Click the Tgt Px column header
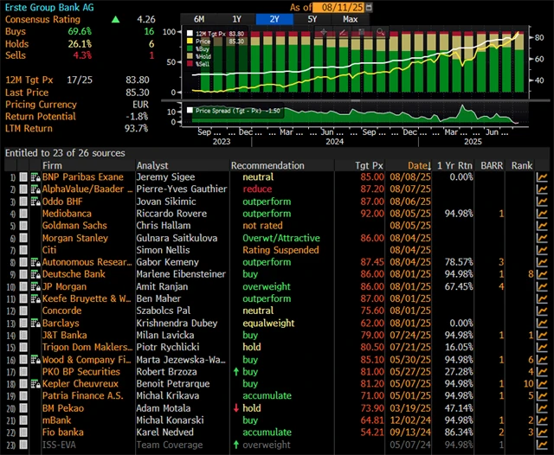 tap(371, 165)
